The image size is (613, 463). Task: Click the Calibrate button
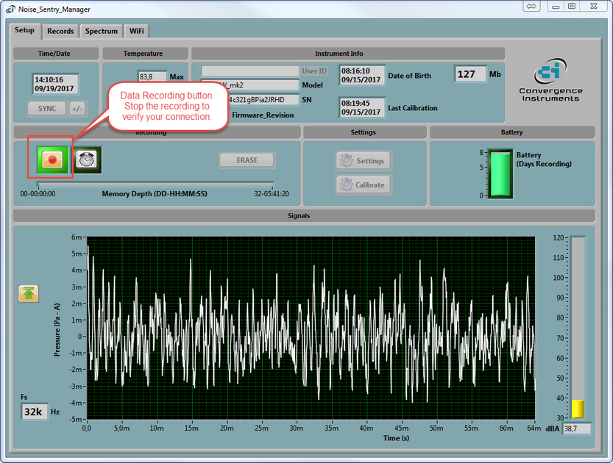[364, 185]
